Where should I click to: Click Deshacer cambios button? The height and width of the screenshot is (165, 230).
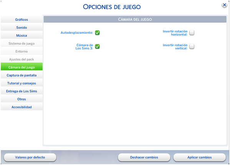[144, 157]
